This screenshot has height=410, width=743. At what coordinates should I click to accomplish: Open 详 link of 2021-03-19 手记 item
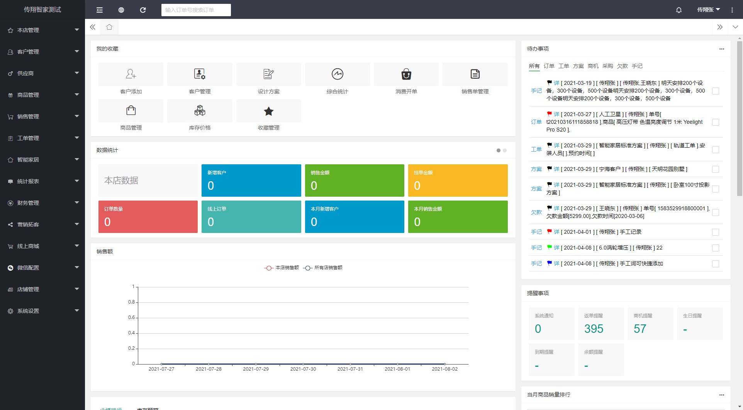556,83
